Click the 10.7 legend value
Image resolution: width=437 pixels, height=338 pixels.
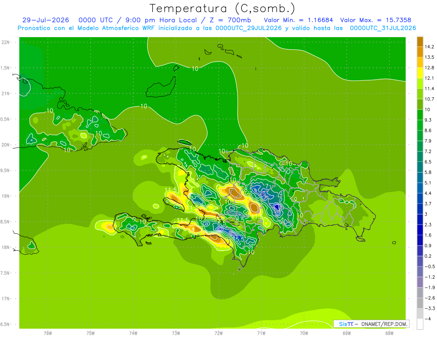point(430,99)
